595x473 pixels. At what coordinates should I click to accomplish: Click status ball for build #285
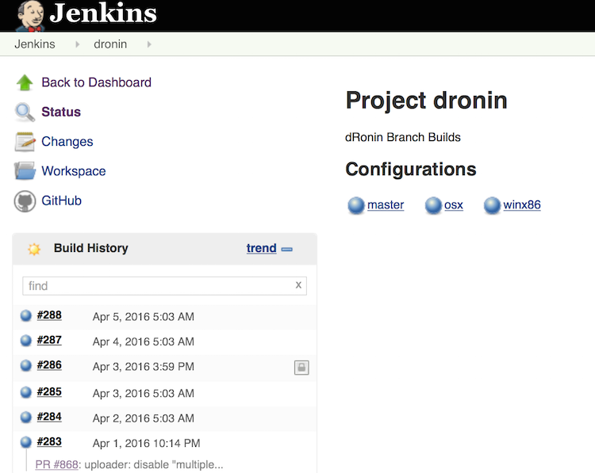(26, 392)
